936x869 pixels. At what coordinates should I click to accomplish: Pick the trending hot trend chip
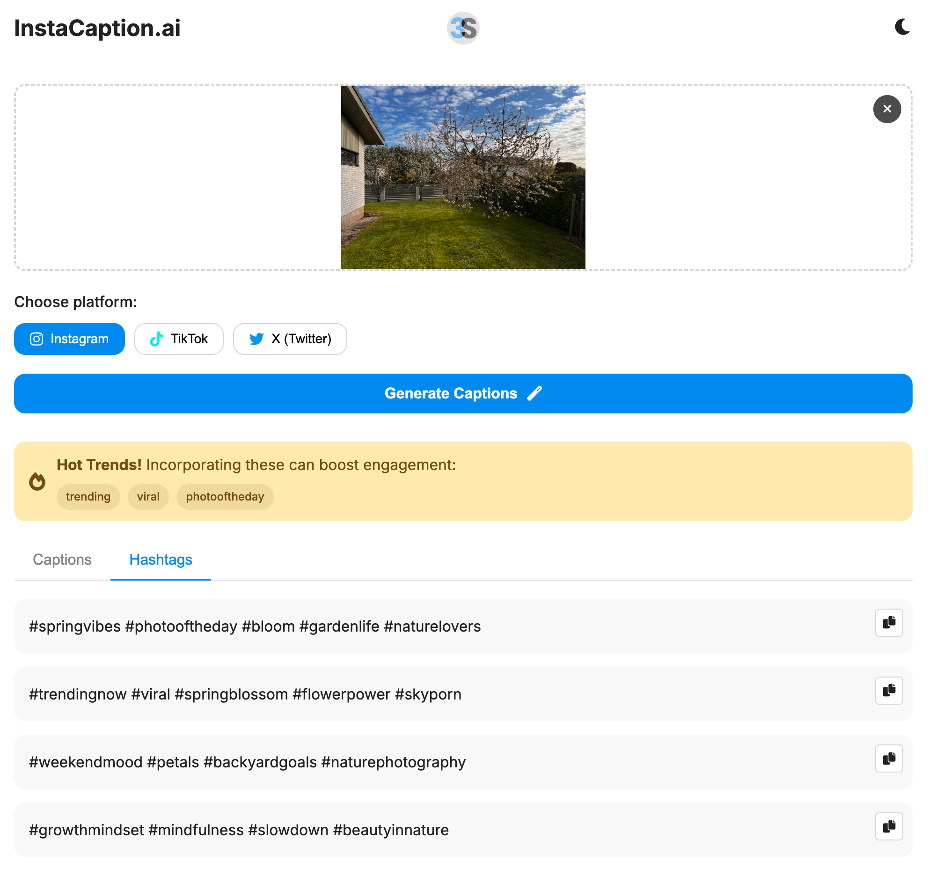tap(88, 497)
